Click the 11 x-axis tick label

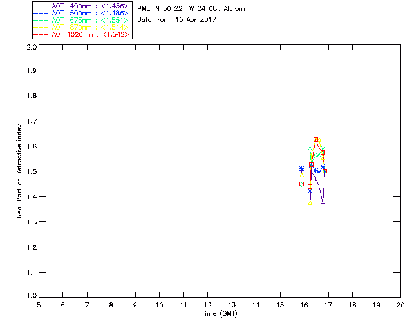(x=183, y=305)
